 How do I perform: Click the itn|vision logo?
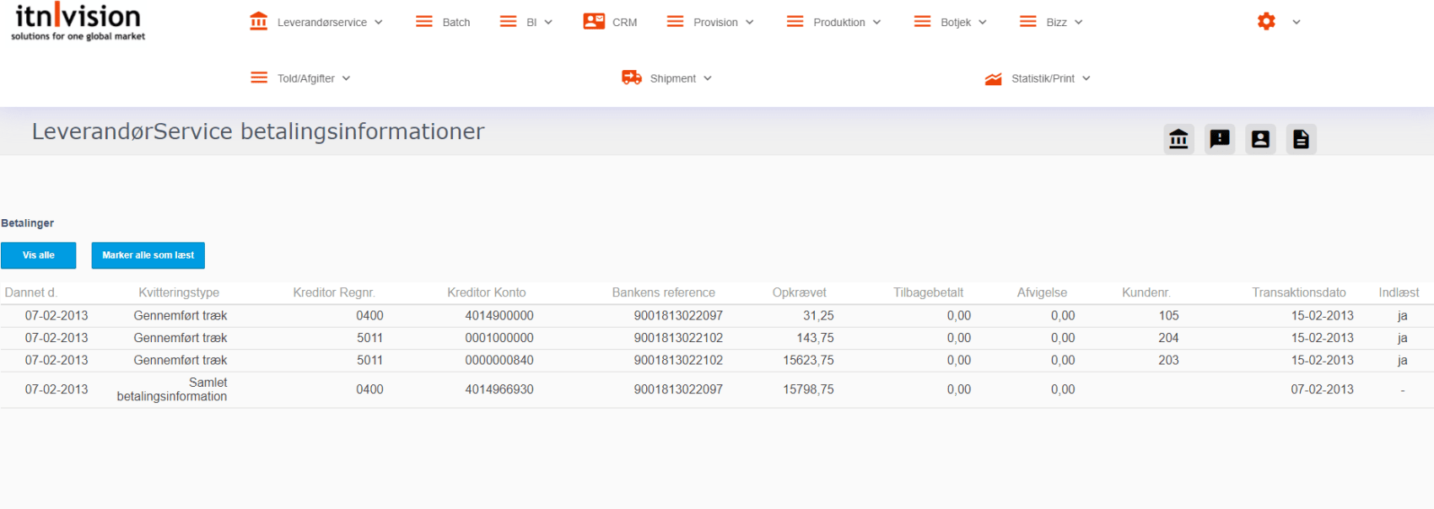tap(78, 22)
